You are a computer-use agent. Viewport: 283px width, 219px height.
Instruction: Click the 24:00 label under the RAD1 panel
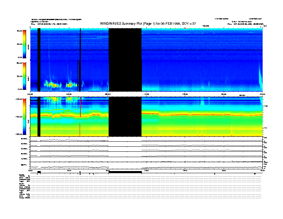262,94
